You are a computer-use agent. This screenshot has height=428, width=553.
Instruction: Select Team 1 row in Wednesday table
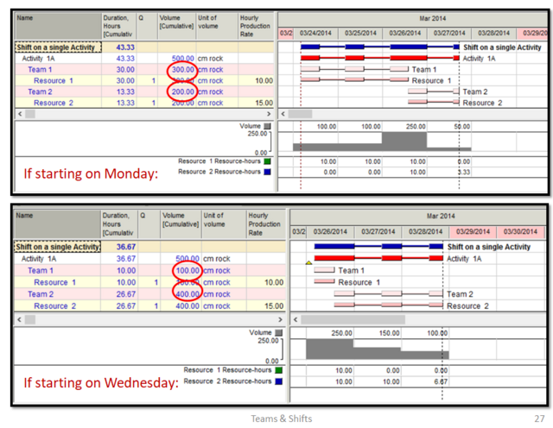click(149, 271)
